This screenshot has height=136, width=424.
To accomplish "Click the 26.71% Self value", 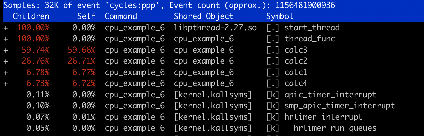I will click(x=82, y=61).
